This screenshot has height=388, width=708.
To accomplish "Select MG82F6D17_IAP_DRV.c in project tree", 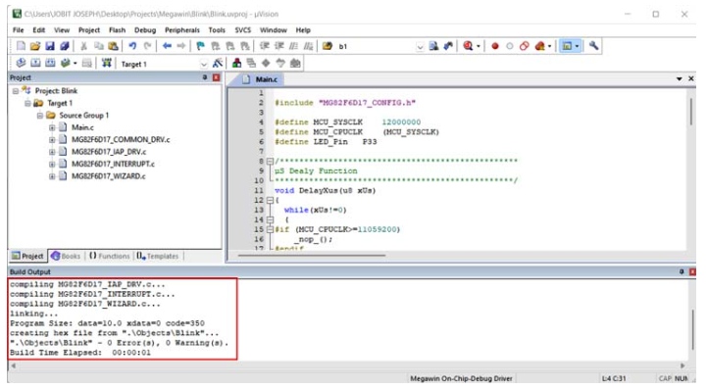I will click(109, 152).
